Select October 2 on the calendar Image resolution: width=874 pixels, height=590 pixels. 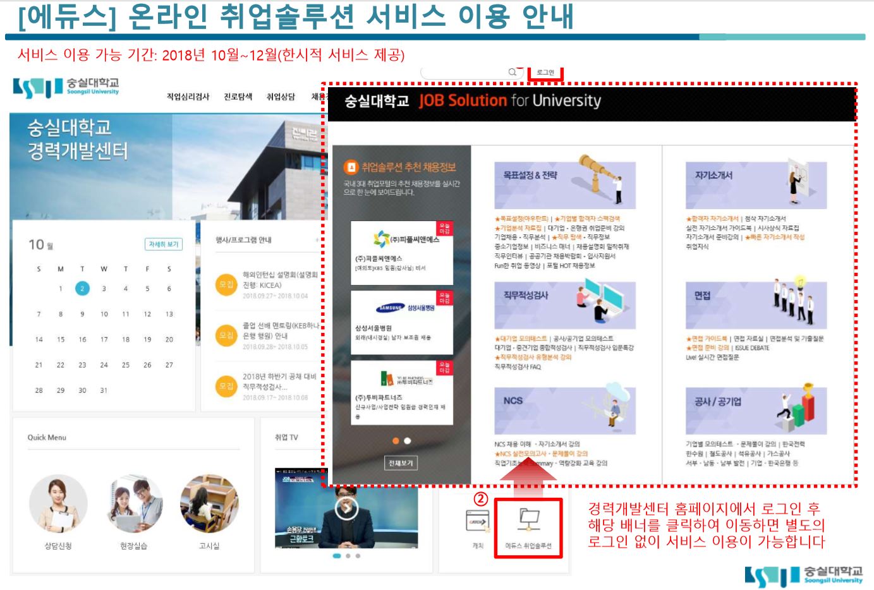(82, 289)
